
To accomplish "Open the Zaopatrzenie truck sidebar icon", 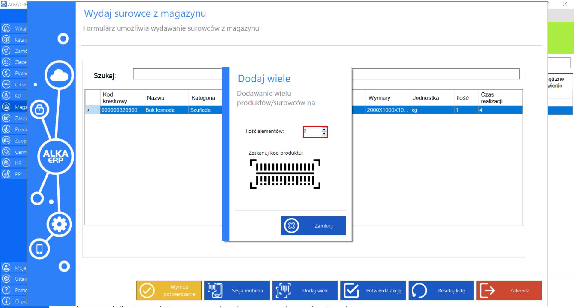I will [6, 140].
